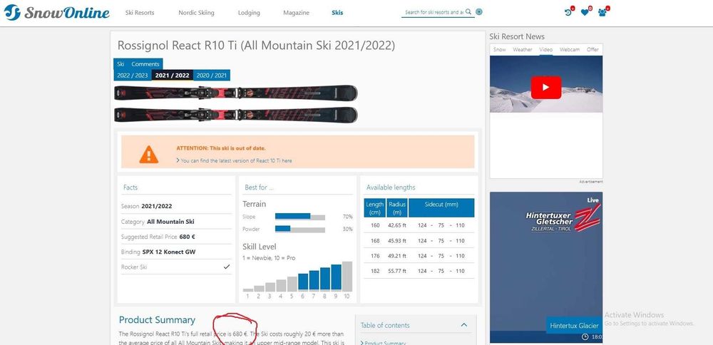Open the community group icon
The width and height of the screenshot is (713, 345).
click(602, 12)
